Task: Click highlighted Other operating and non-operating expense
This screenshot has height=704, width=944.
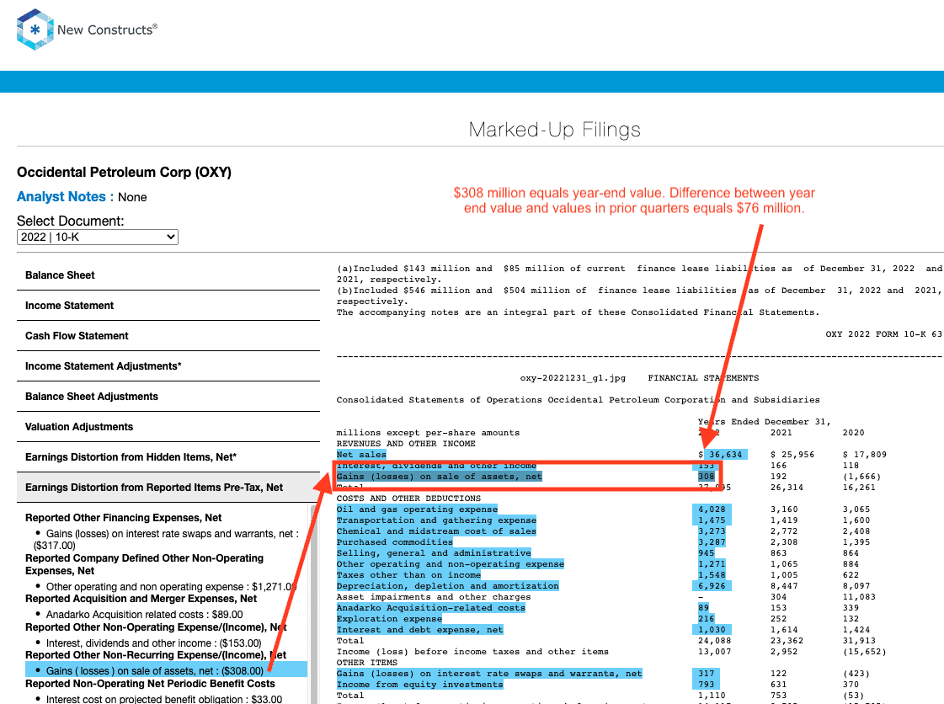Action: coord(451,564)
